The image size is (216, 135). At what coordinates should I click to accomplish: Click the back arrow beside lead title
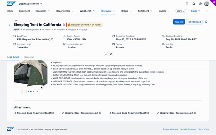[10, 25]
